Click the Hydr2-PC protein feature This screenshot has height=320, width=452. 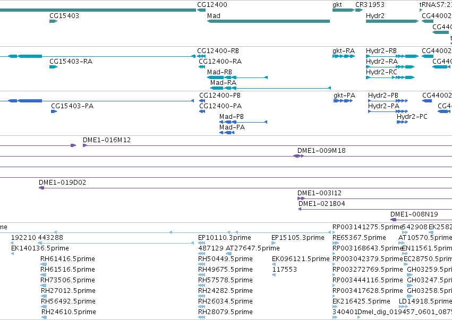pos(403,122)
